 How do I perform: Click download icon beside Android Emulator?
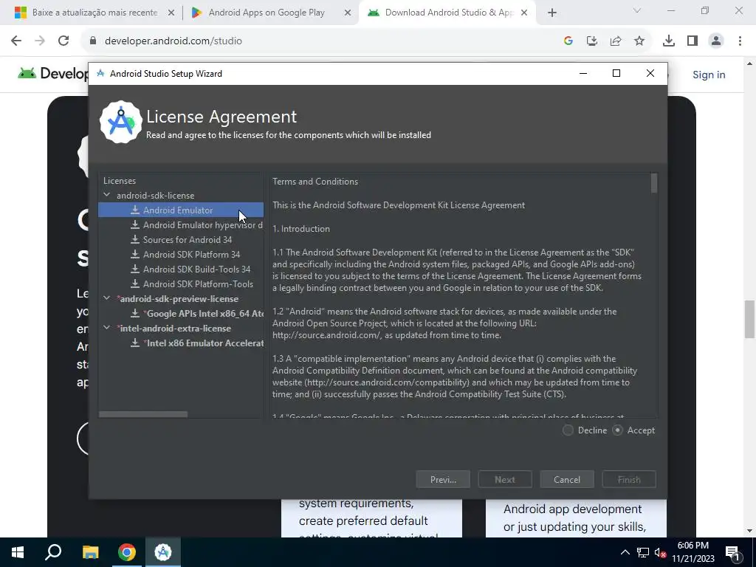[135, 210]
